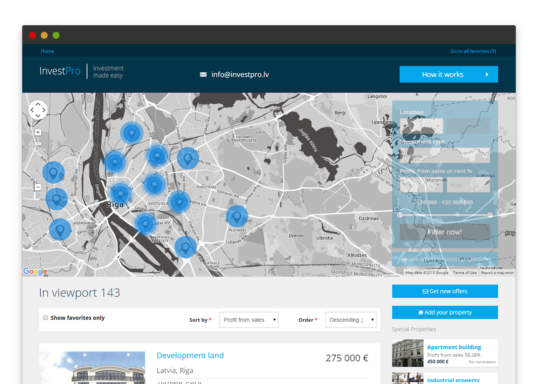
Task: Open the map cluster marker labeled 51
Action: [x=154, y=184]
